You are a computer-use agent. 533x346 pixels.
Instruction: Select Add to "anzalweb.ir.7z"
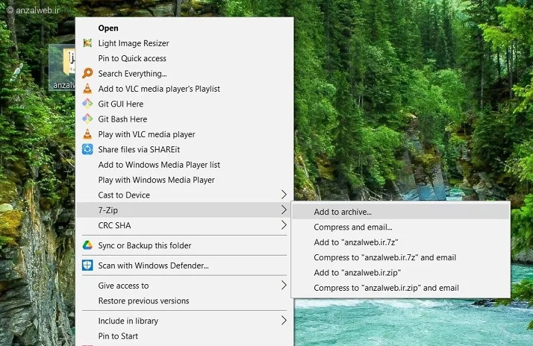401,242
